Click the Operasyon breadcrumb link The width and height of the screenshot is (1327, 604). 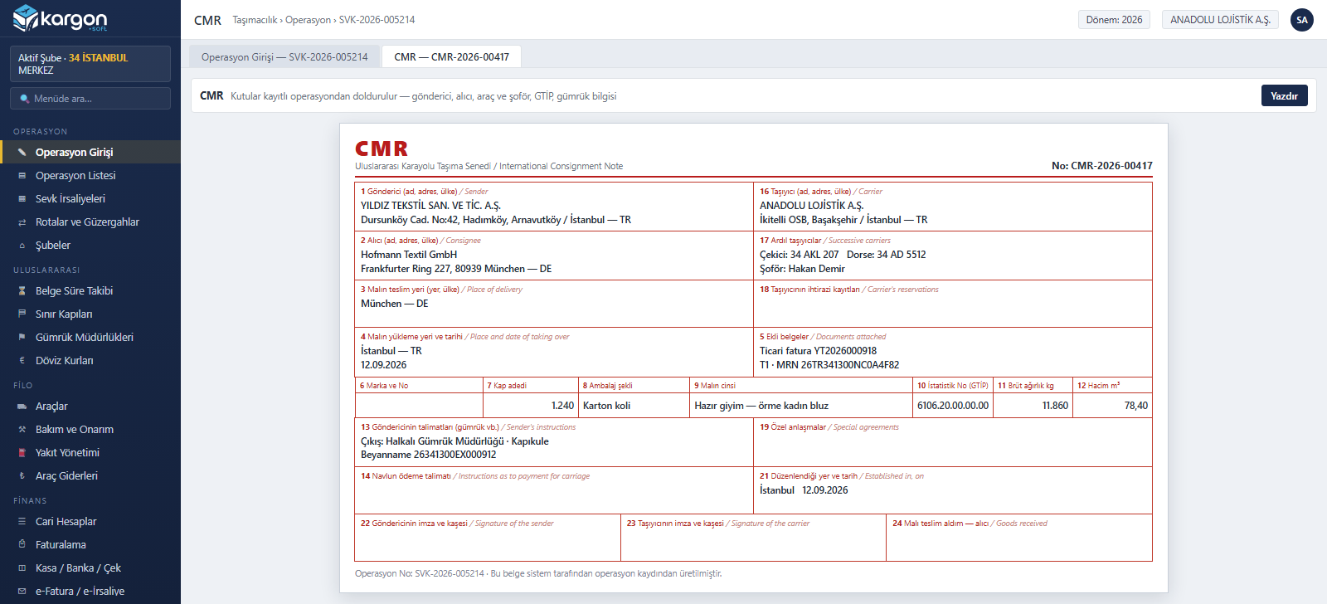(x=309, y=20)
